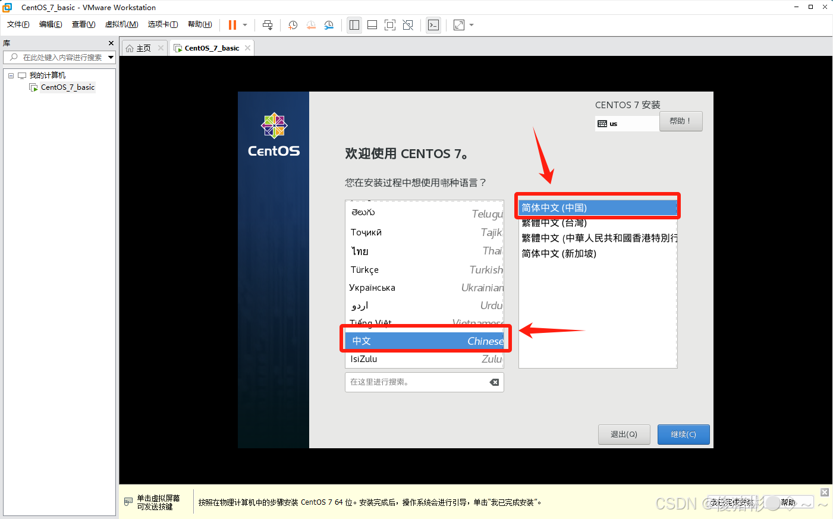Select IsiZulu Zulu language row
The width and height of the screenshot is (833, 519).
[424, 359]
